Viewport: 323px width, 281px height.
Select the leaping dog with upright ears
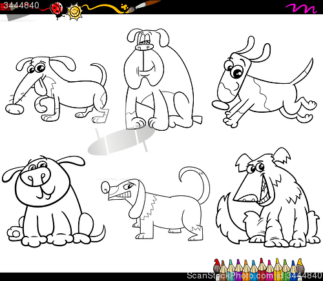coord(264,82)
